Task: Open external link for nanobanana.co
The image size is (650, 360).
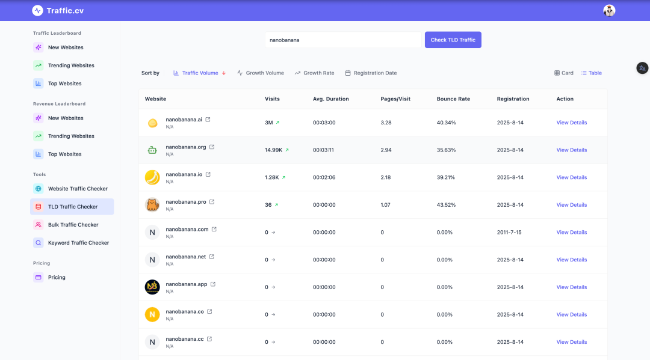Action: click(x=209, y=311)
